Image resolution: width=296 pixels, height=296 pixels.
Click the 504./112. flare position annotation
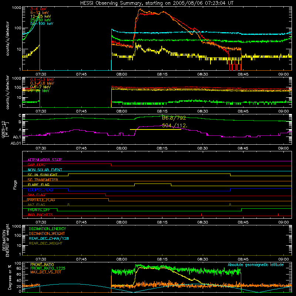click(x=174, y=125)
